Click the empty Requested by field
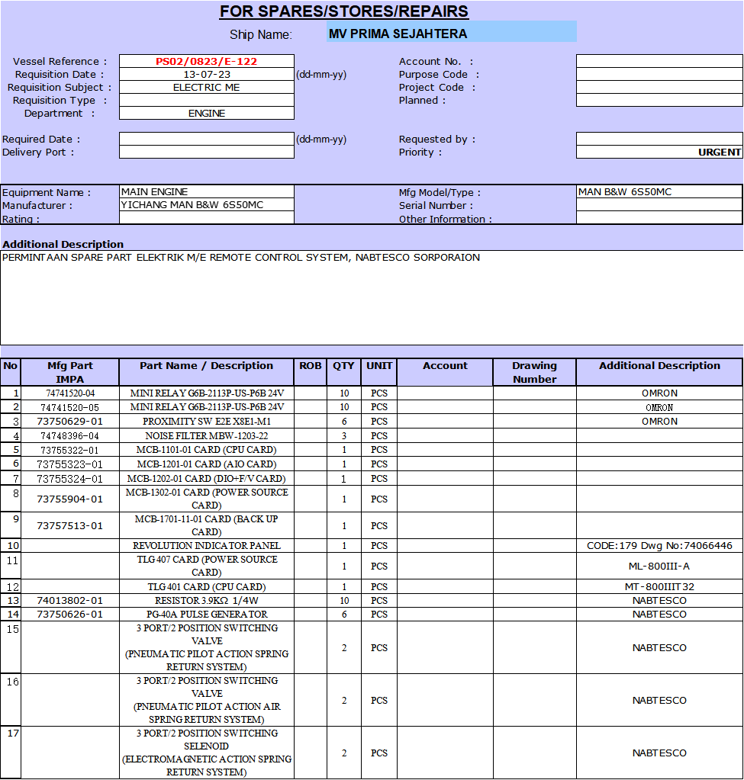744x780 pixels. 659,139
